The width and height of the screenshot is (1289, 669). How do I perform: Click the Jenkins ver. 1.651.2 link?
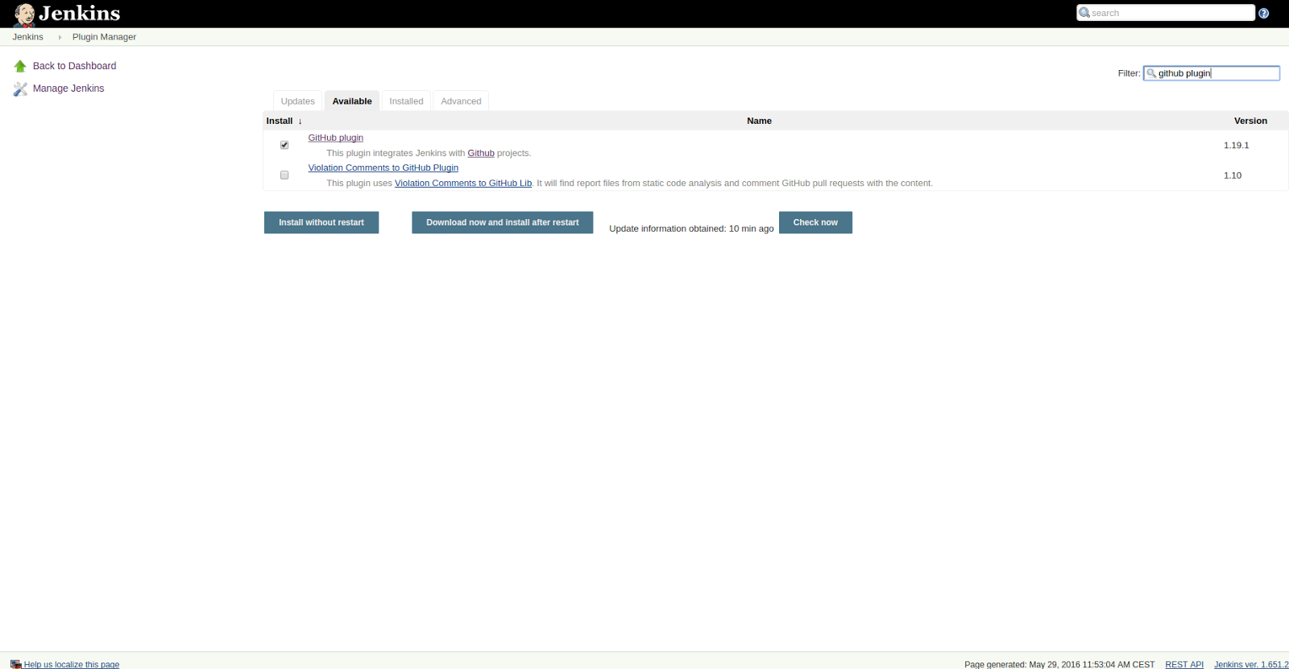1251,664
